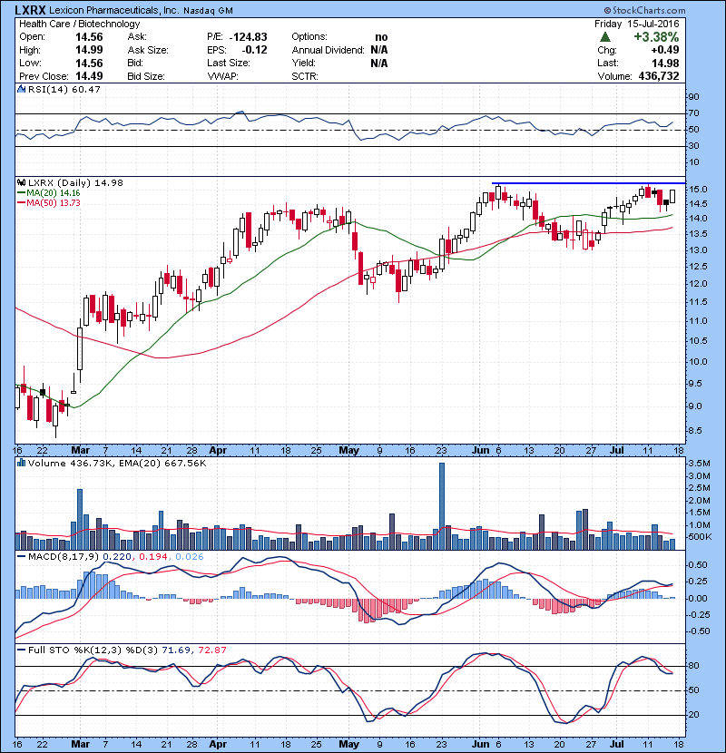726x753 pixels.
Task: Click the +3.38% percent change
Action: tap(656, 37)
